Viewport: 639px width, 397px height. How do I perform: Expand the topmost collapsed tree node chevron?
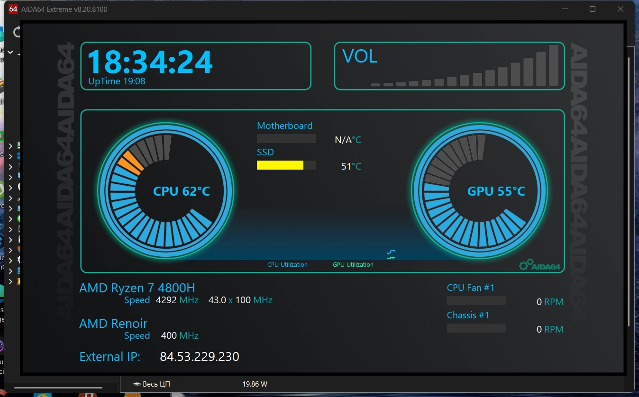click(x=10, y=145)
